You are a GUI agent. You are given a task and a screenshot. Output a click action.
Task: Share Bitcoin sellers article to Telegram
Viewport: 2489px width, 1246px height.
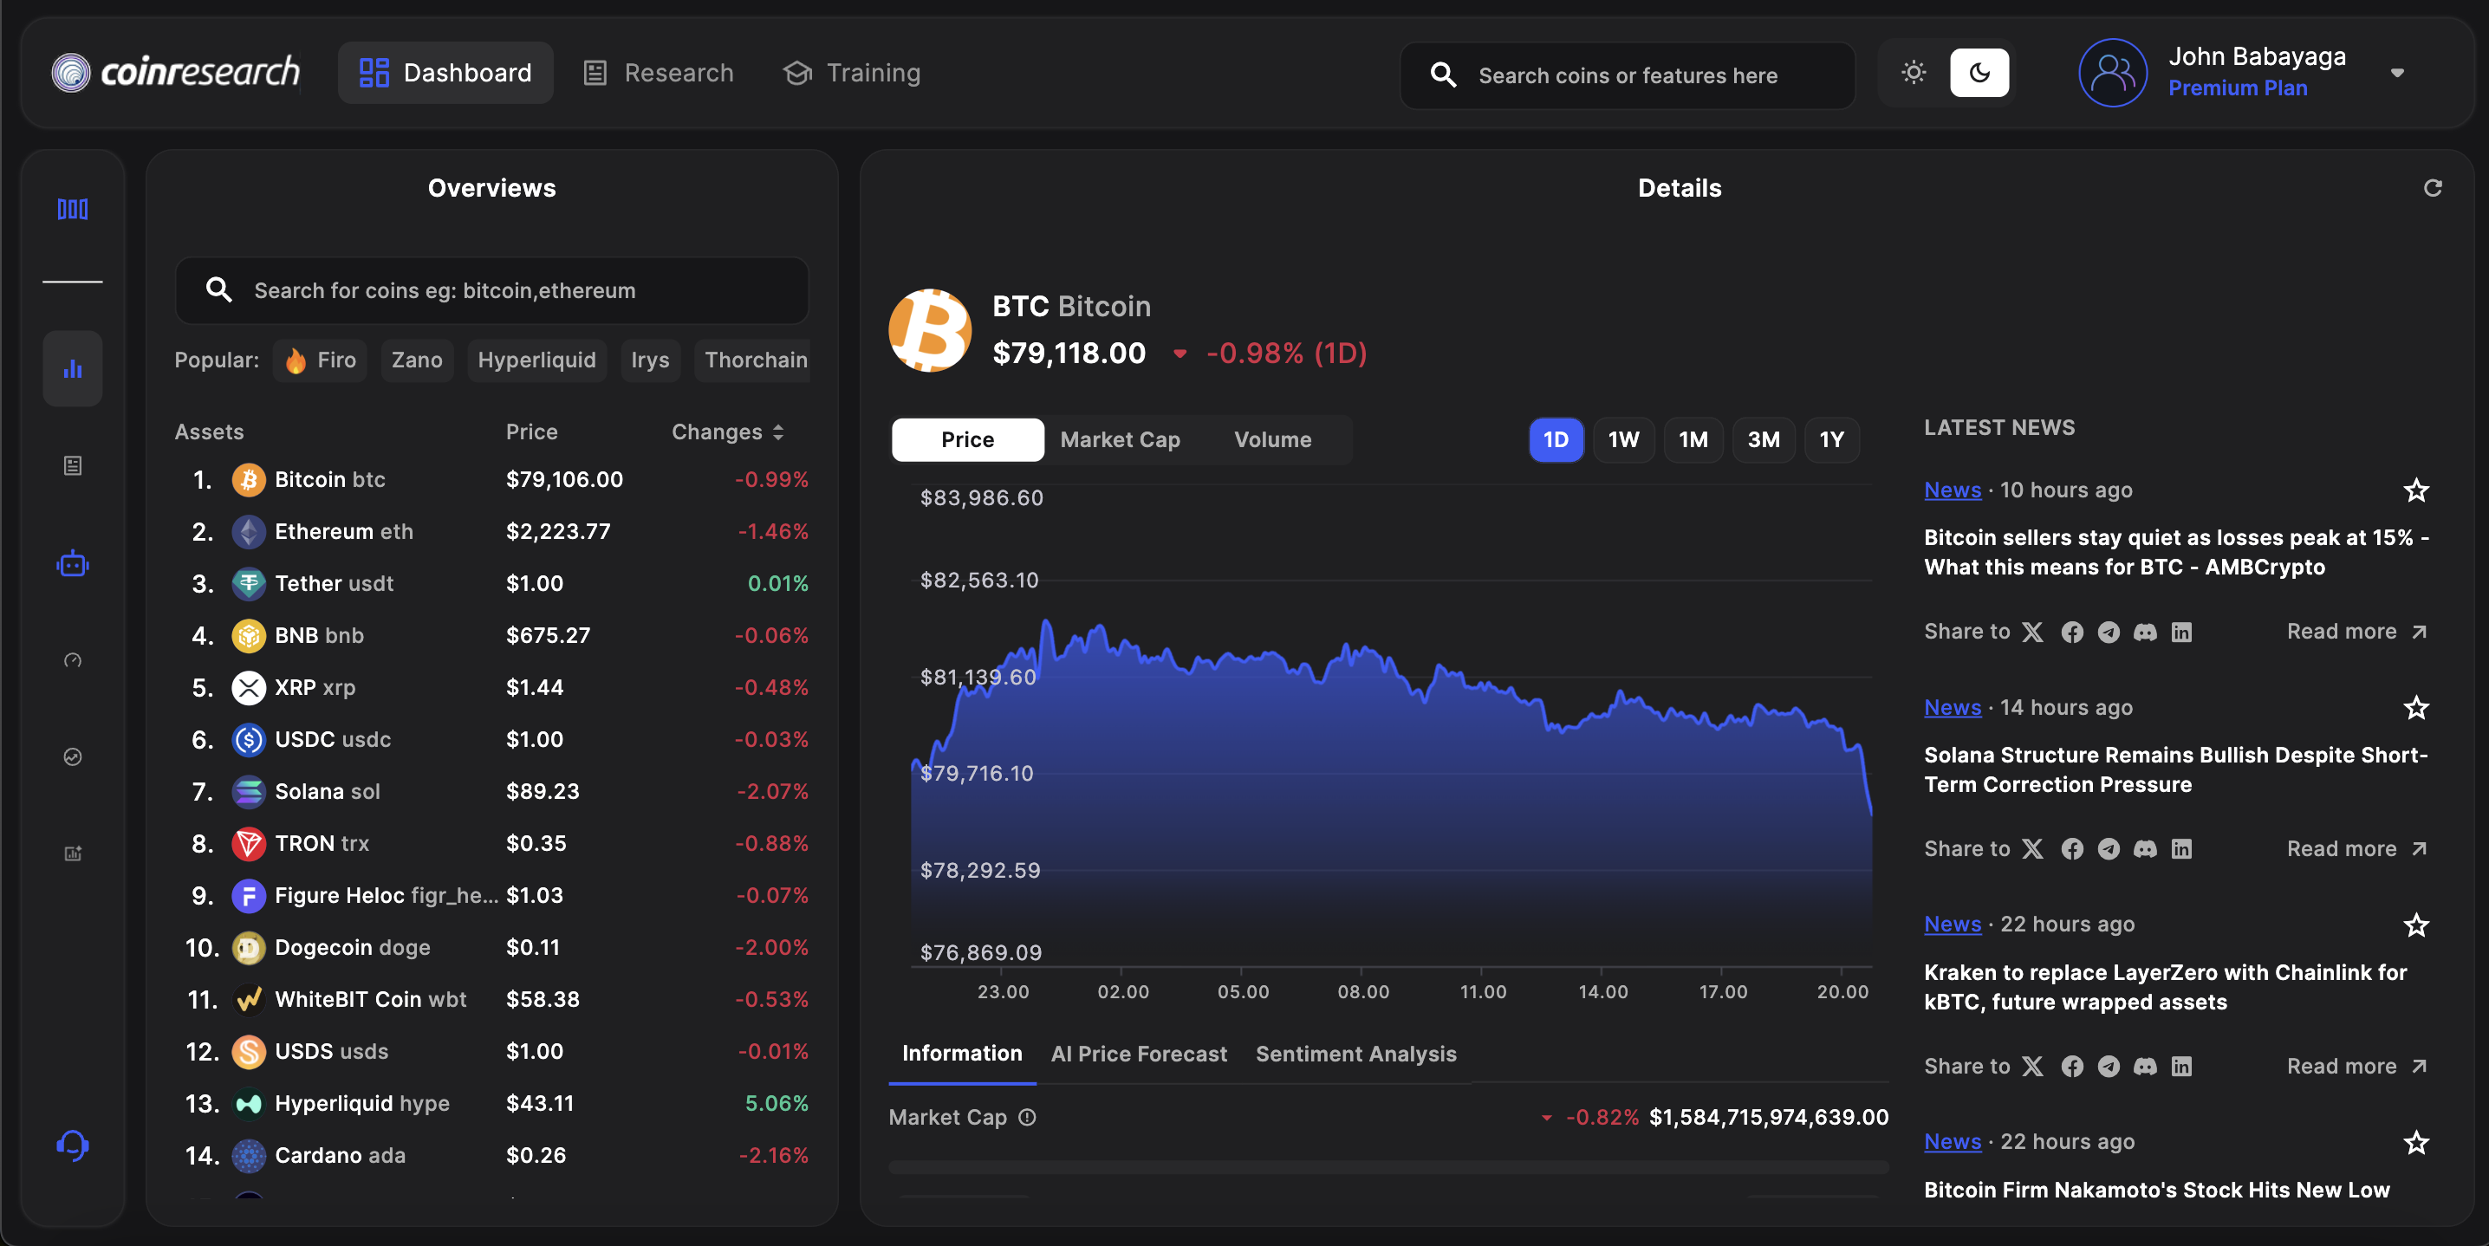2109,632
